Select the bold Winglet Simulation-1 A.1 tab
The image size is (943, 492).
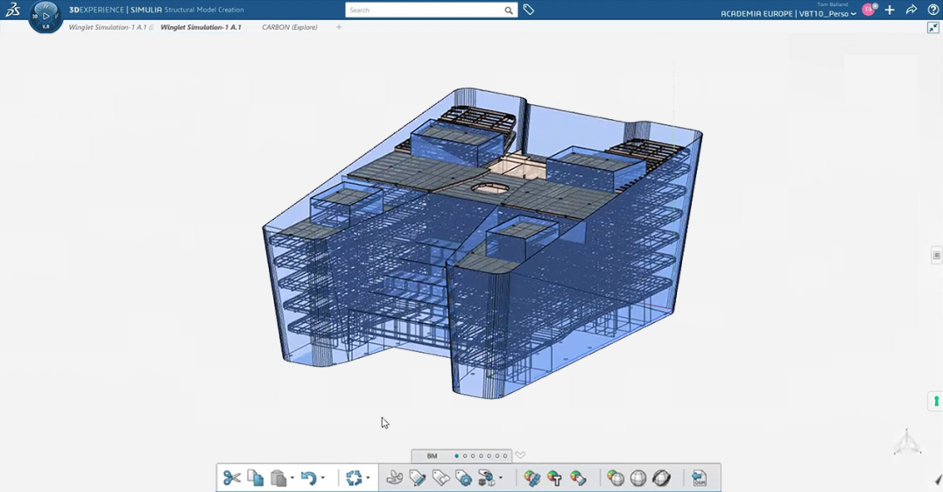(201, 27)
